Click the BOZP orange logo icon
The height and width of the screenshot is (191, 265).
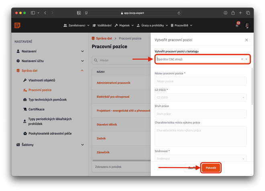click(x=18, y=25)
